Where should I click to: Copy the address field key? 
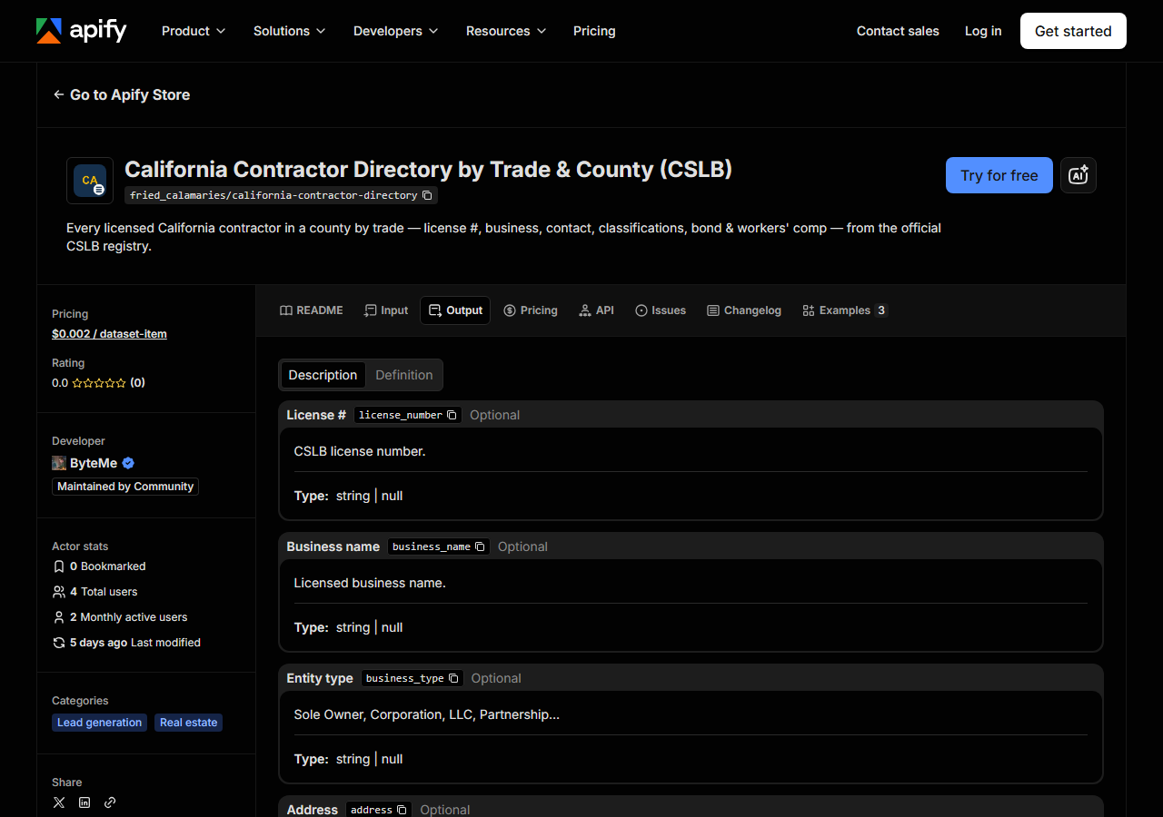(x=402, y=810)
